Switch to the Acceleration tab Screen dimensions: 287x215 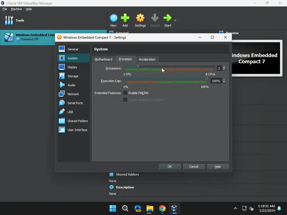coord(147,59)
